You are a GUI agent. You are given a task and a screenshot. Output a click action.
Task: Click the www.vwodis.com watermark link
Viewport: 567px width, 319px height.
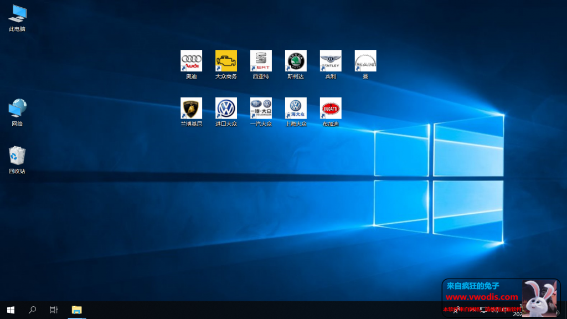click(482, 297)
